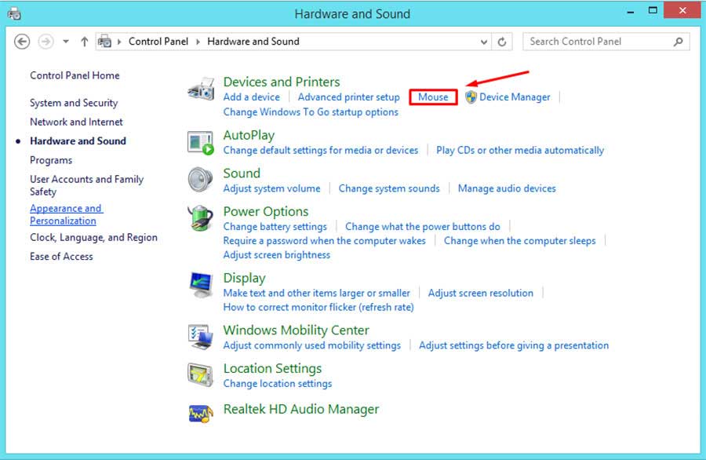The width and height of the screenshot is (706, 460).
Task: Click the AutoPlay category icon
Action: [x=200, y=143]
